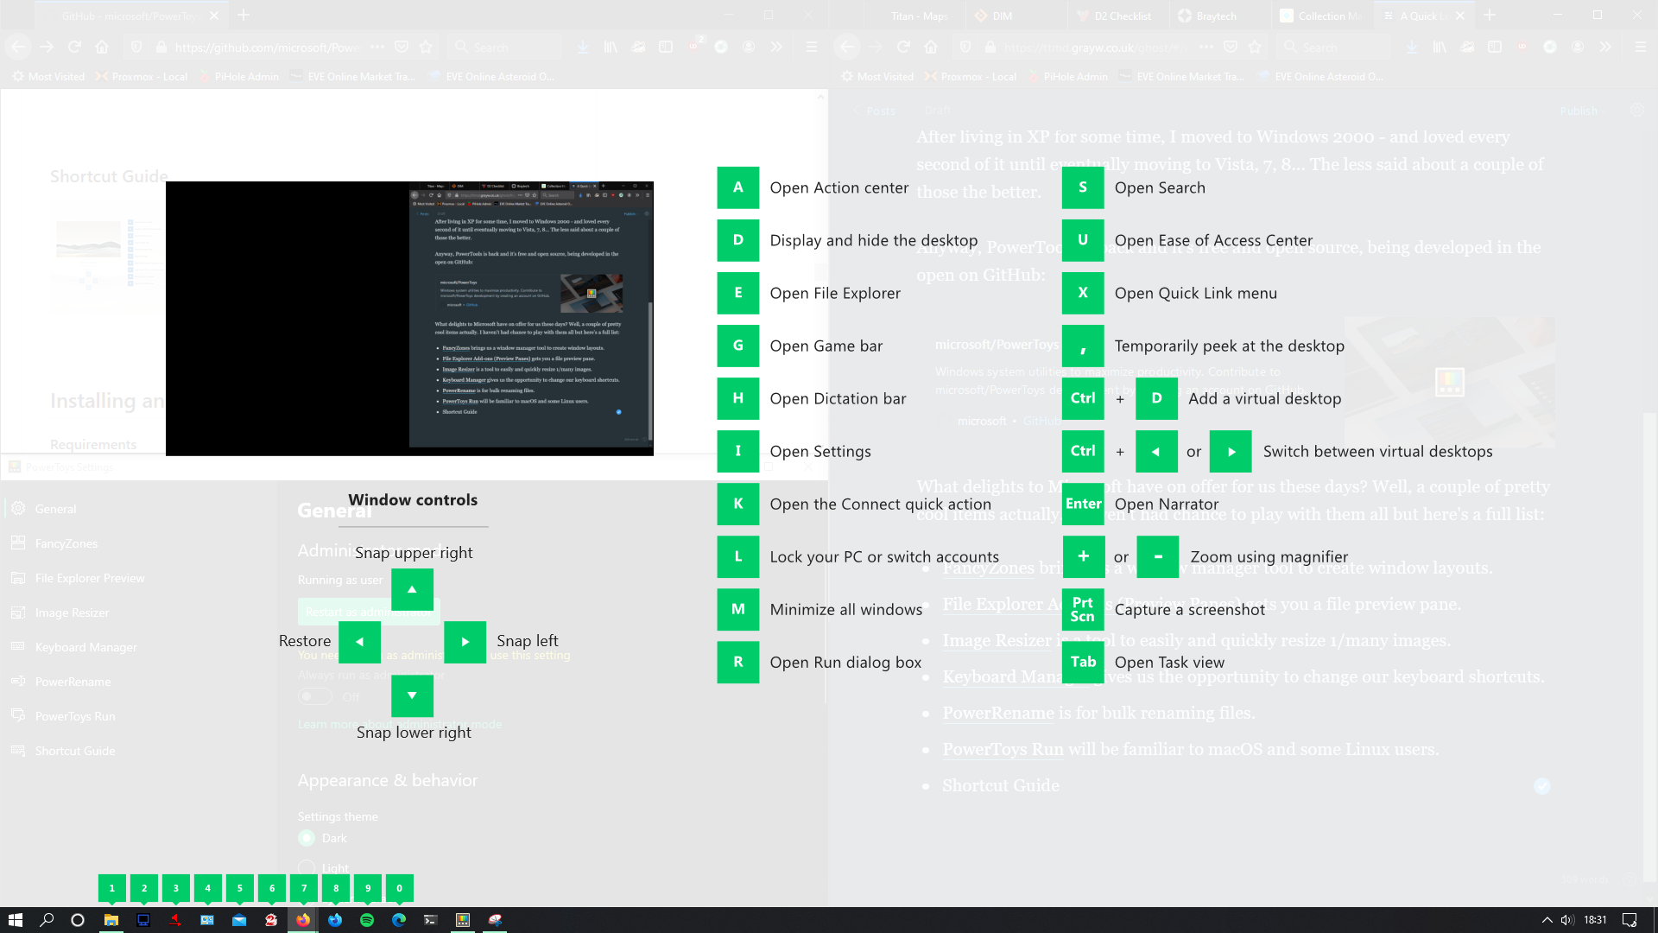This screenshot has width=1658, height=933.
Task: Open Snipping tool taskbar icon
Action: [495, 920]
